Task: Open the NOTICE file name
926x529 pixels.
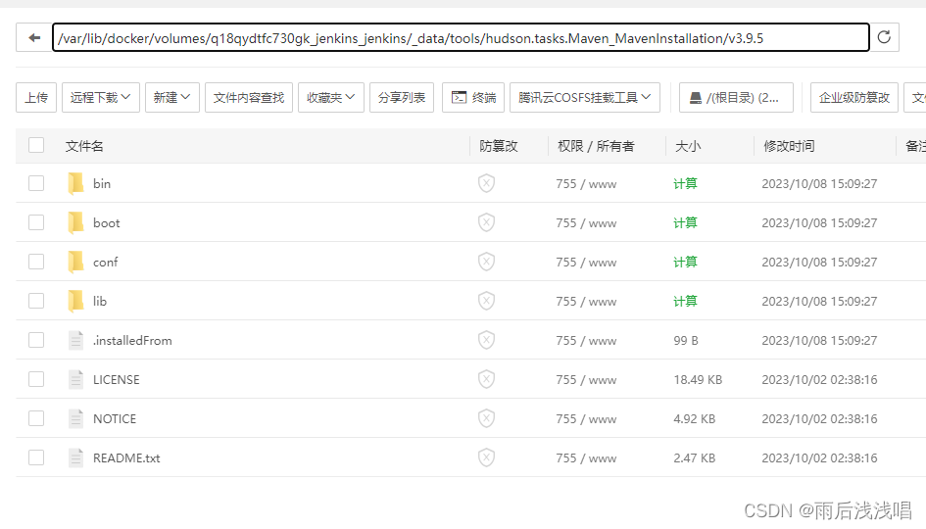Action: point(115,418)
